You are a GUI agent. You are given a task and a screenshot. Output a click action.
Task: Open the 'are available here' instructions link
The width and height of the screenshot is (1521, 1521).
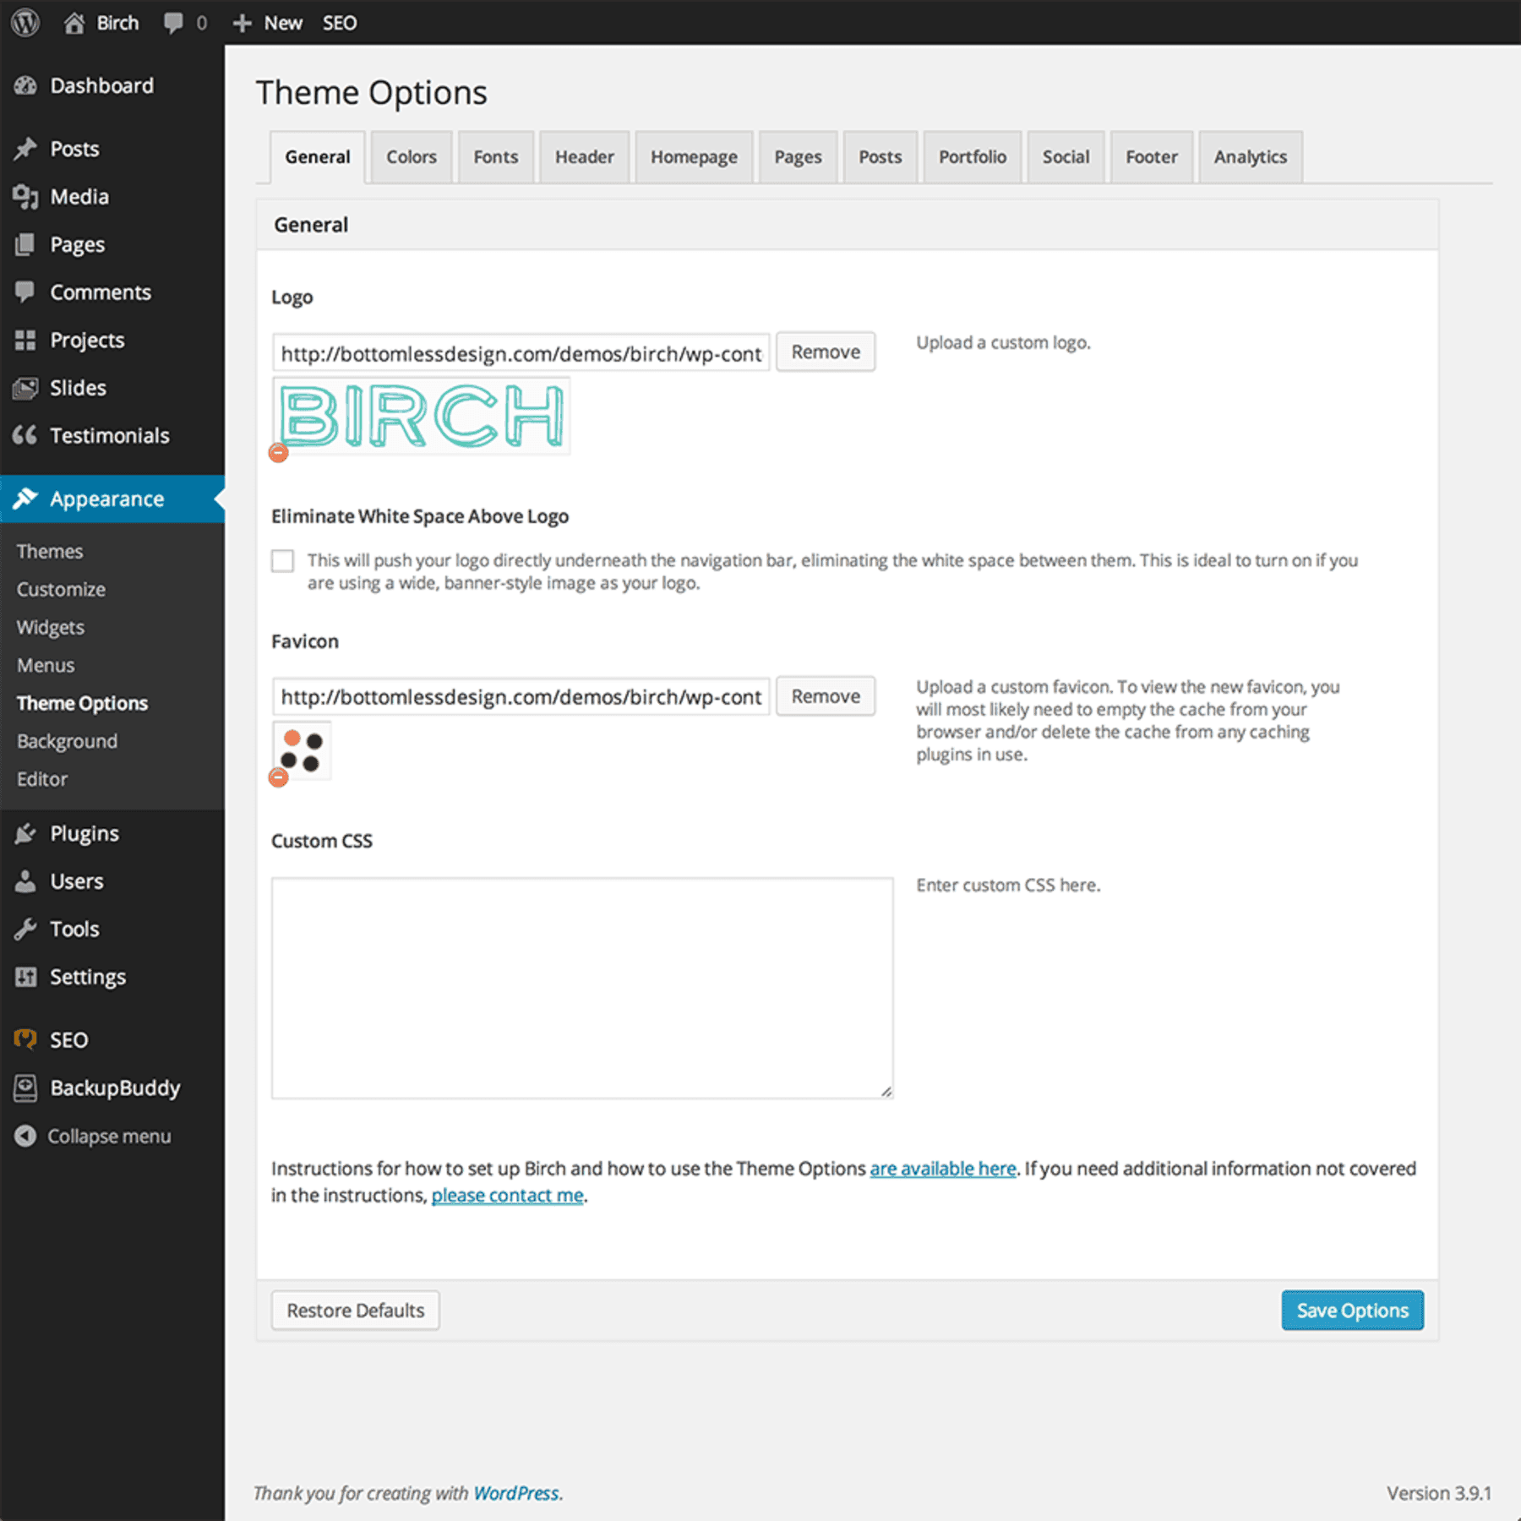click(x=943, y=1169)
